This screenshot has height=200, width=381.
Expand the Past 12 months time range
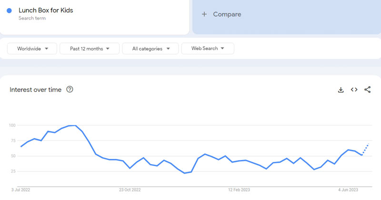pos(90,49)
